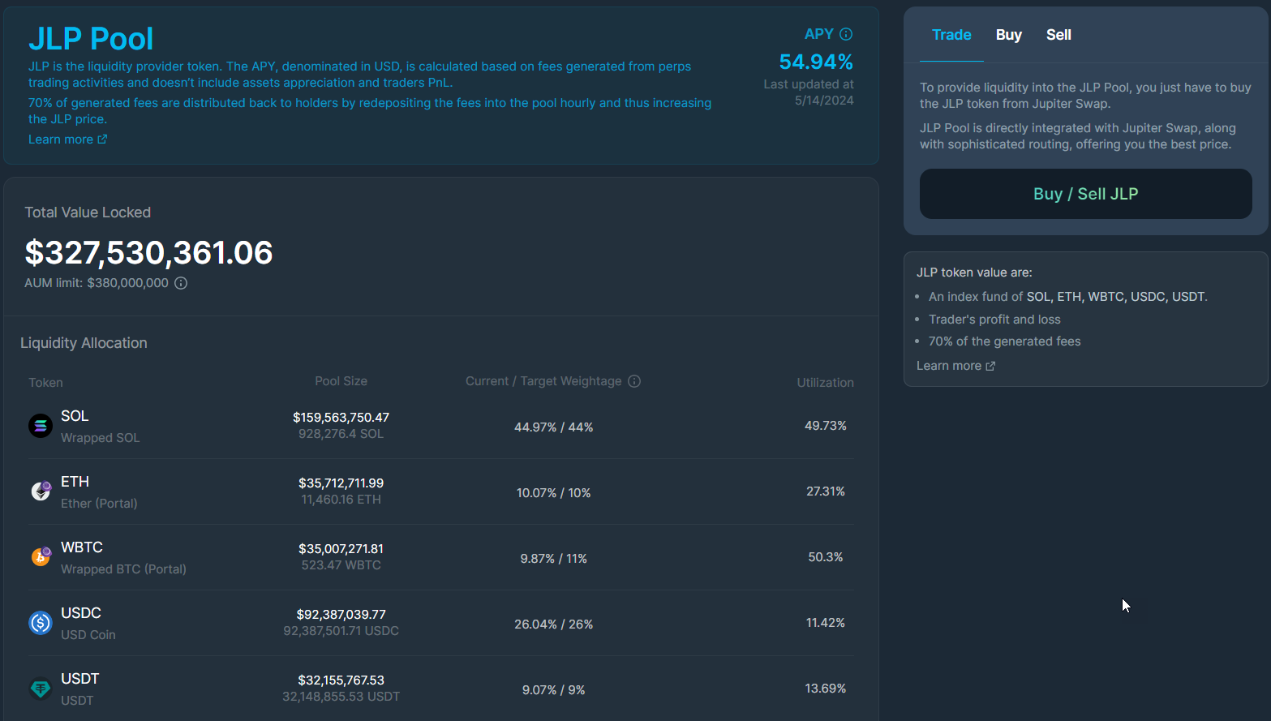This screenshot has width=1271, height=721.
Task: Select the Wrapped SOL row name
Action: click(100, 438)
